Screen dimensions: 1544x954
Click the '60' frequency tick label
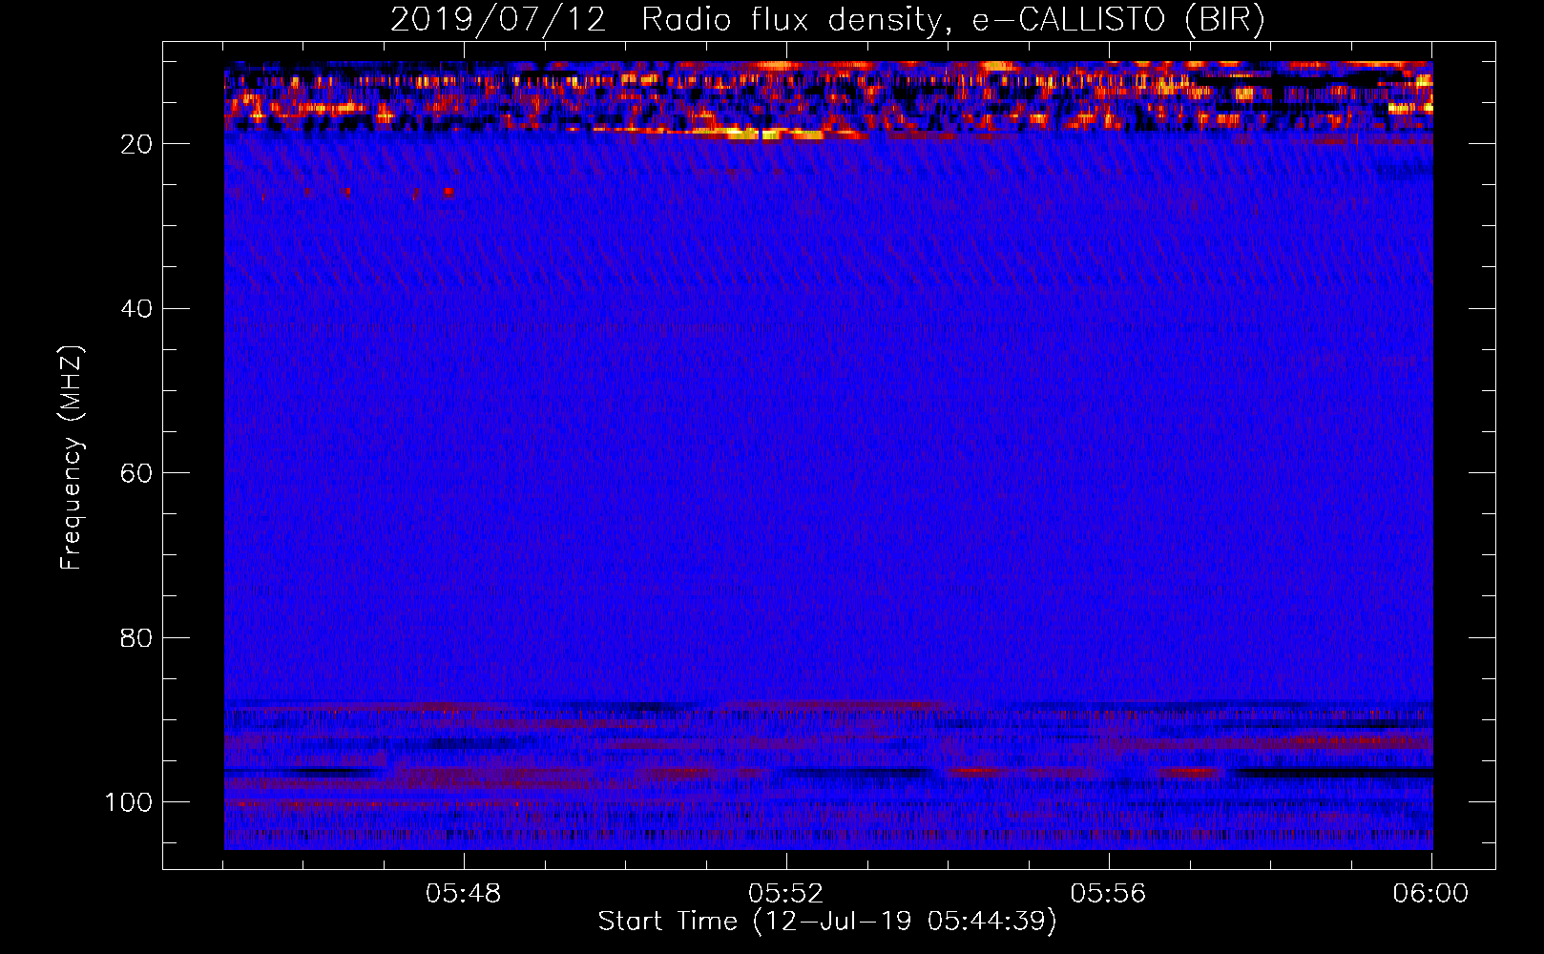pyautogui.click(x=137, y=474)
